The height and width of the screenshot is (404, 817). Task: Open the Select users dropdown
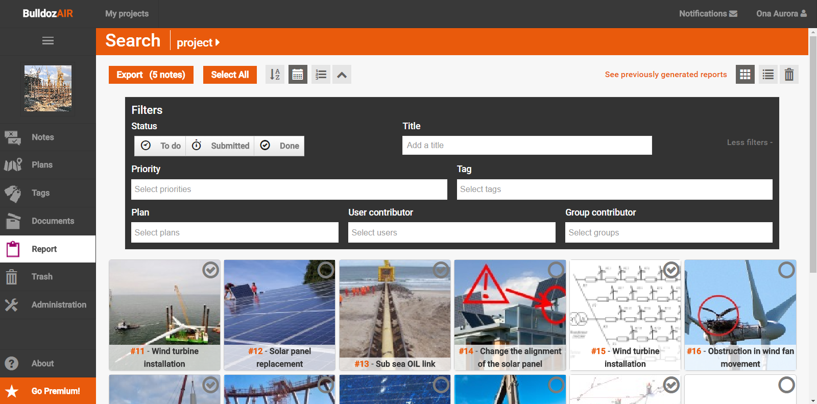click(x=452, y=232)
